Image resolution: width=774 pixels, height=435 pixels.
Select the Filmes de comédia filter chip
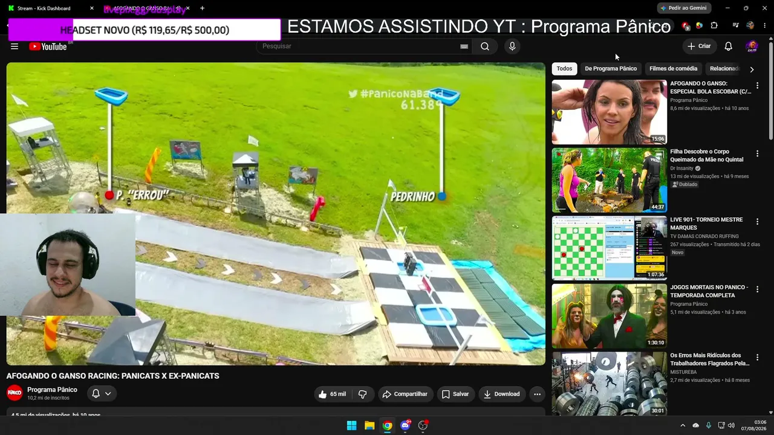coord(674,69)
